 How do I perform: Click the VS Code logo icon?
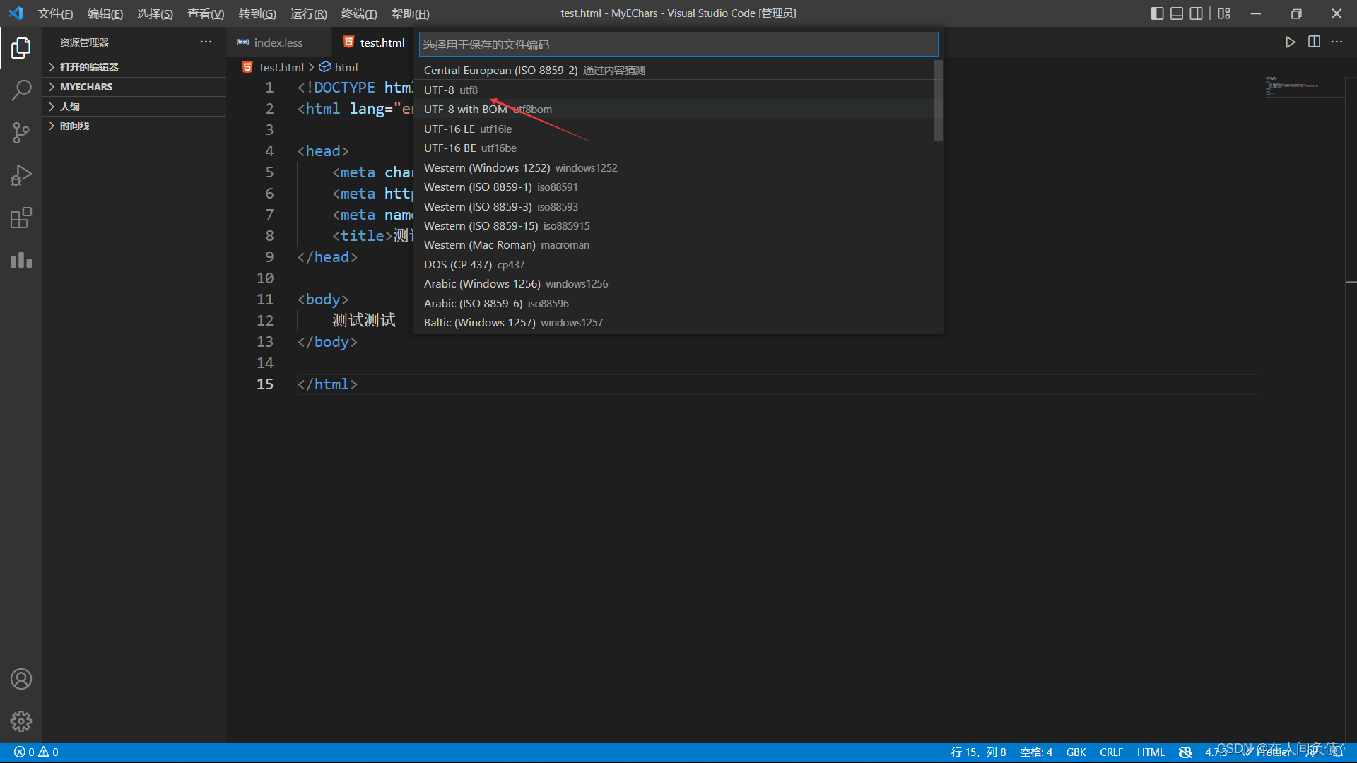pyautogui.click(x=16, y=13)
